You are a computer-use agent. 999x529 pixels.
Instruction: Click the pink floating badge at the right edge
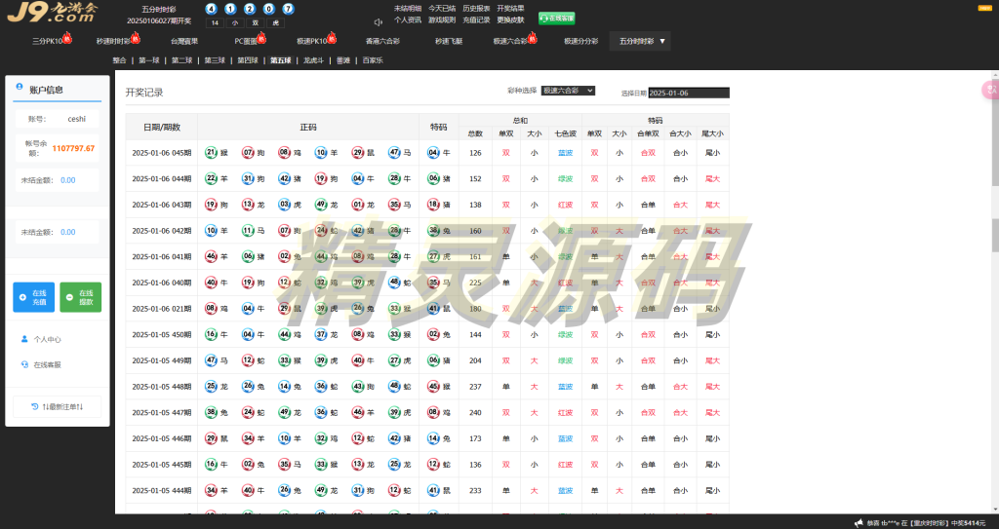click(x=991, y=91)
